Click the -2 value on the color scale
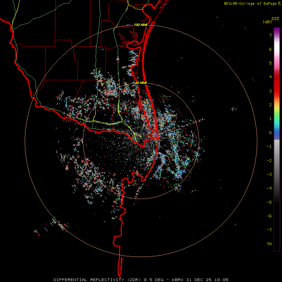The height and width of the screenshot is (282, 282). [269, 161]
